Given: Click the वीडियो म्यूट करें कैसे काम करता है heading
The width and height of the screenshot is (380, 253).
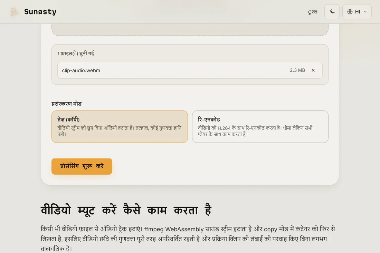Looking at the screenshot, I should [x=126, y=210].
